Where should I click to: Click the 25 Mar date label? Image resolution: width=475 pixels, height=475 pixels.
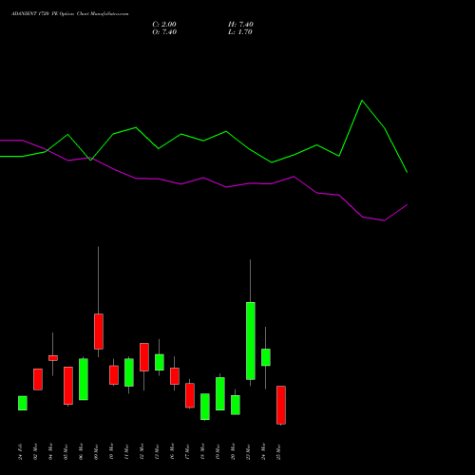tap(278, 451)
